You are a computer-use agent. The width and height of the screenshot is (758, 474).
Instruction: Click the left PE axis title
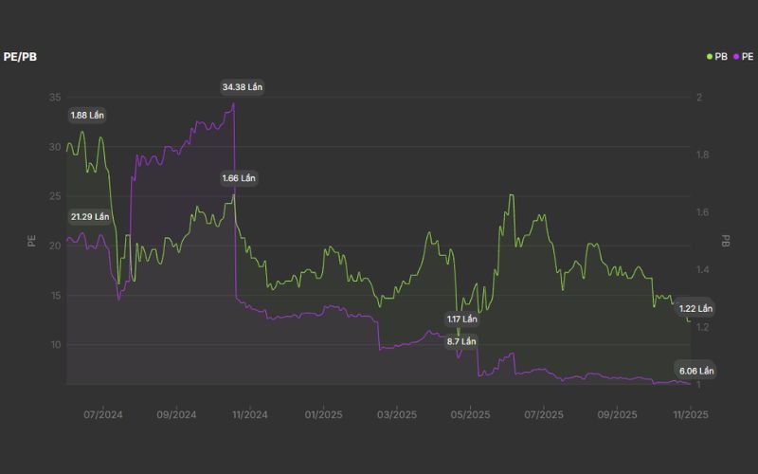(x=31, y=241)
